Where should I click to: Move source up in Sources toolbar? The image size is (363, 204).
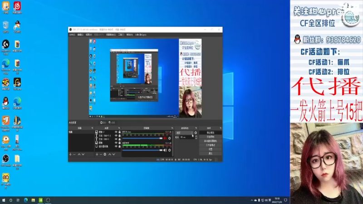pyautogui.click(x=110, y=154)
